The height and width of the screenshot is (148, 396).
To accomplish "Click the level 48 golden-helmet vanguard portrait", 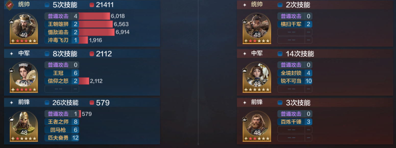I will (x=24, y=126).
